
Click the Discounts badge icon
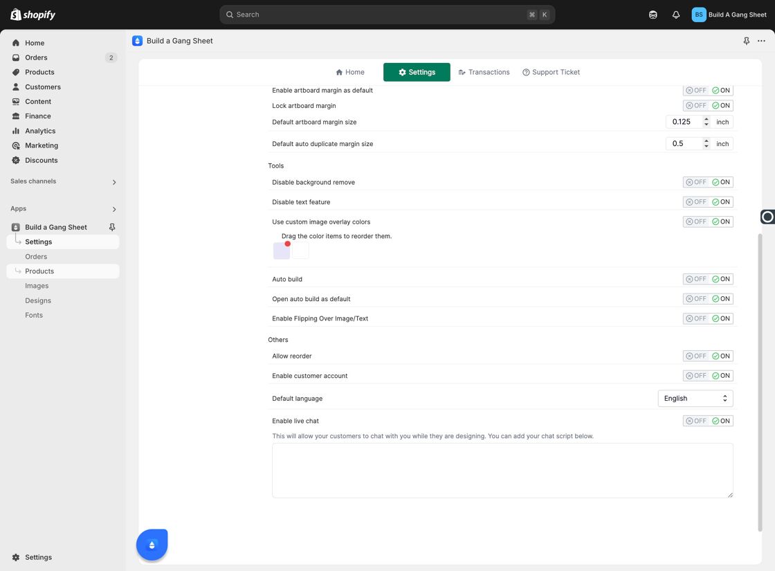tap(16, 160)
